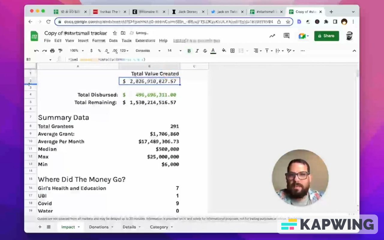Reload the page with the refresh icon
384x240 pixels.
click(x=48, y=22)
